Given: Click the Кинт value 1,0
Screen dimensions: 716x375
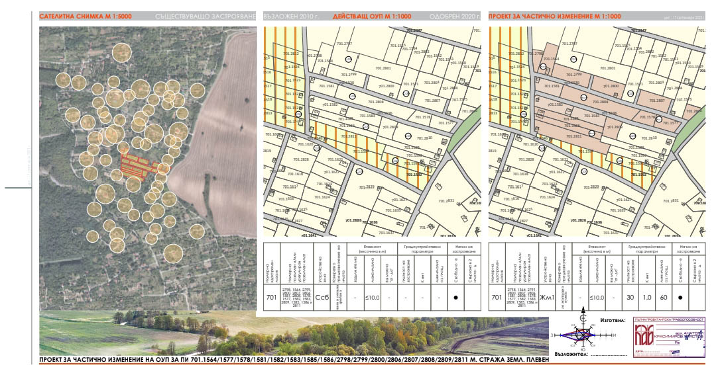Looking at the screenshot, I should (x=647, y=298).
